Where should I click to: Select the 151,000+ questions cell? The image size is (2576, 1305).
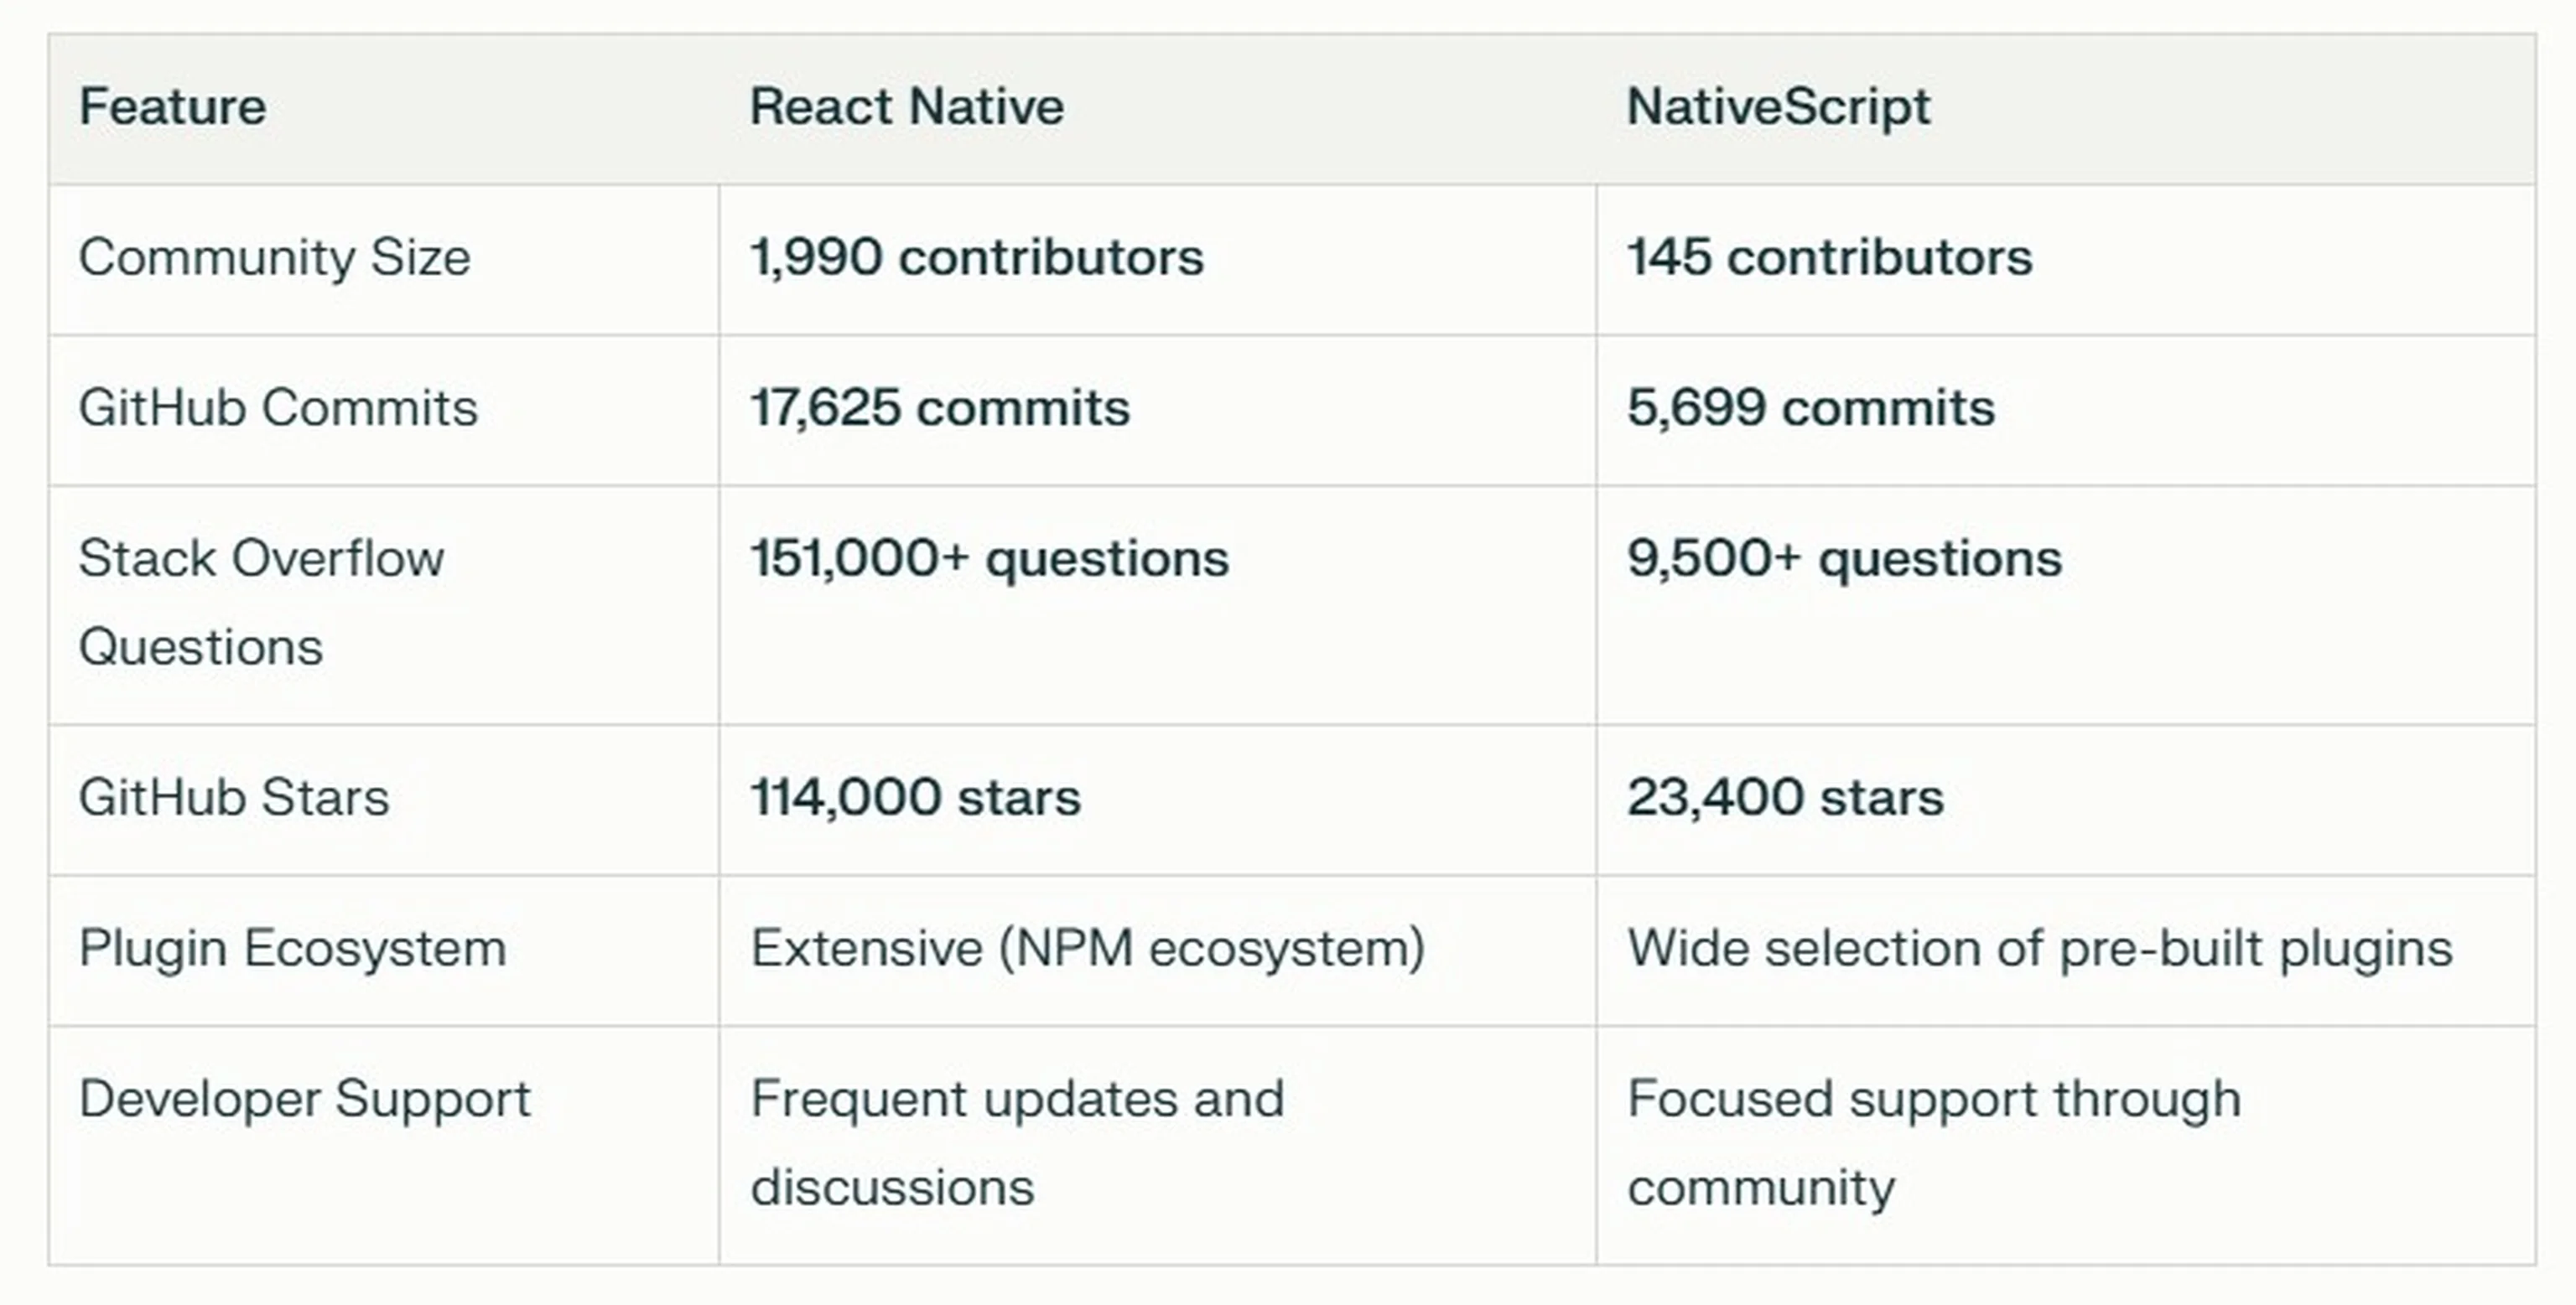click(987, 560)
